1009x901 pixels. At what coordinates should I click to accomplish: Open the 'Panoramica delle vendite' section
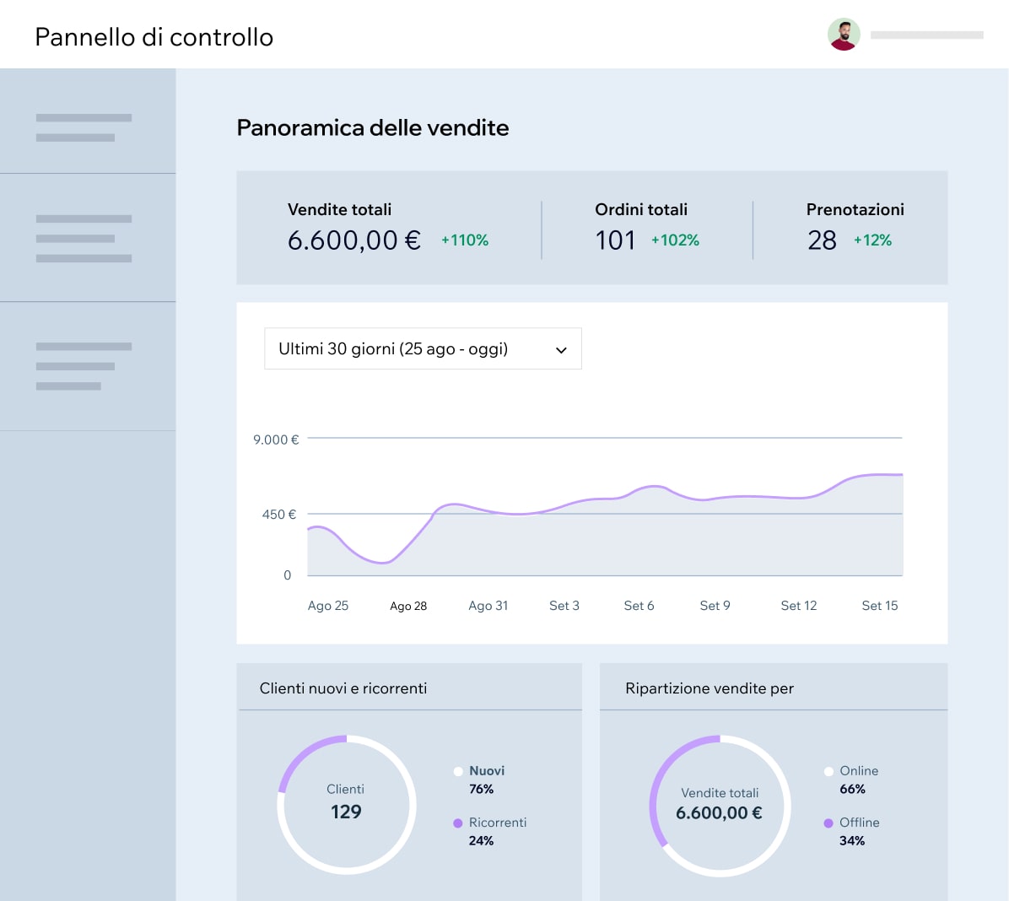click(373, 127)
